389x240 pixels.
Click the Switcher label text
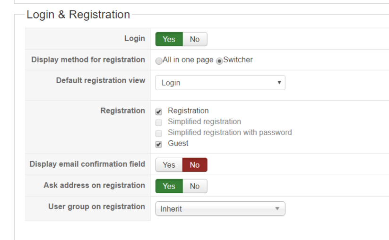click(238, 60)
